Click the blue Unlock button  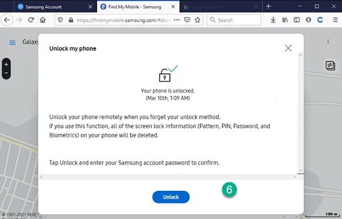click(171, 197)
